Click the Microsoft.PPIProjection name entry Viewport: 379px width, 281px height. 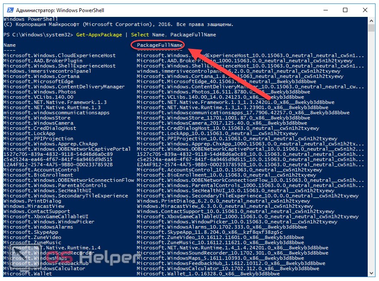tap(38, 139)
